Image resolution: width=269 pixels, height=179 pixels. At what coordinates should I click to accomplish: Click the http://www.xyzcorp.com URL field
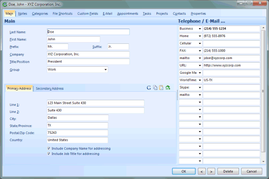pyautogui.click(x=231, y=65)
